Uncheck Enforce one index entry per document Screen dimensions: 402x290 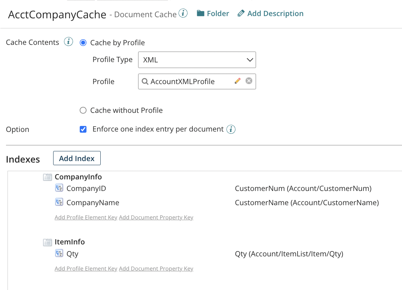(83, 129)
